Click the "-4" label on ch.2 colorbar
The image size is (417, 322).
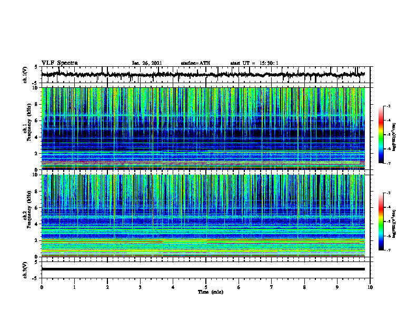[389, 207]
